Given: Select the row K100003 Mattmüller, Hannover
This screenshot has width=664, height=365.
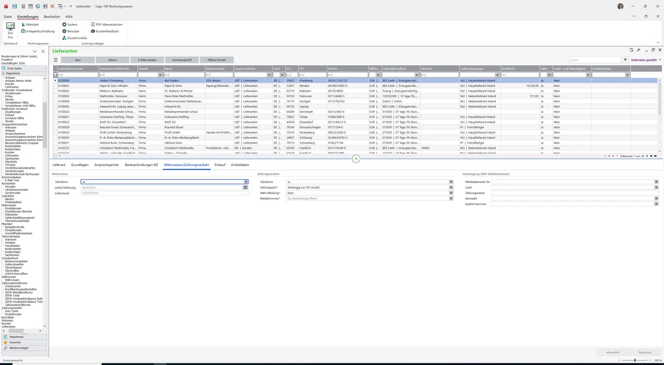Looking at the screenshot, I should [x=356, y=96].
